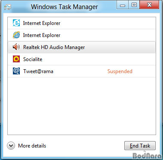Click the orange Suspended status text
The height and width of the screenshot is (160, 163).
(120, 71)
